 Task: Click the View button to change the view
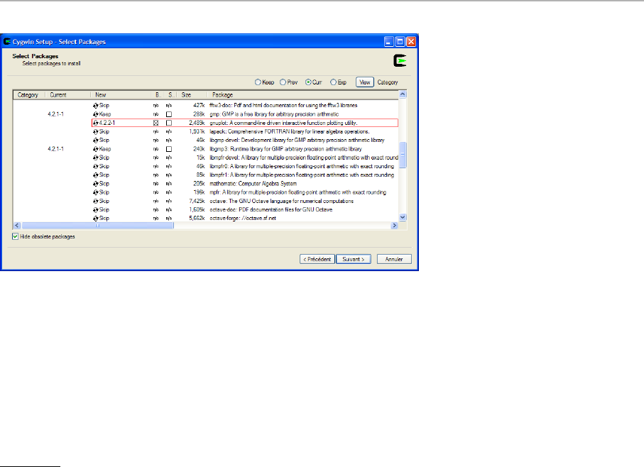pos(365,82)
